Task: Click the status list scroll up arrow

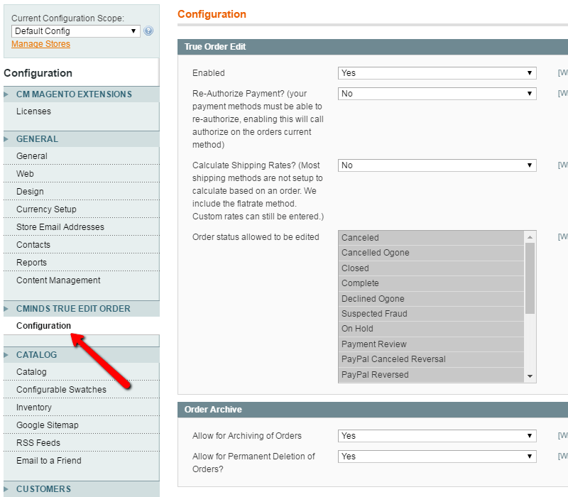Action: (530, 236)
